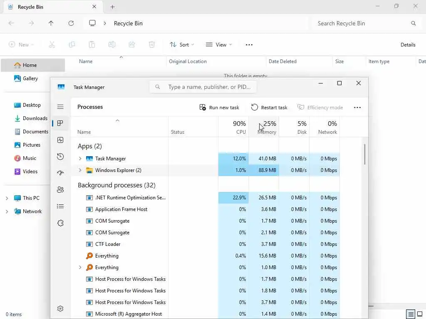Select the Everything process using 15.6 MB
Screen dimensions: 426x319
click(x=206, y=256)
